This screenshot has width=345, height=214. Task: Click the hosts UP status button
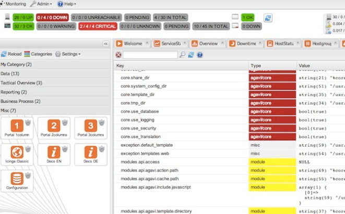[23, 17]
